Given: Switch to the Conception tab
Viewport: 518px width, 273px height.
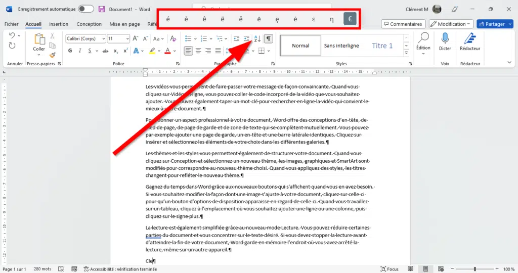Looking at the screenshot, I should pos(89,24).
